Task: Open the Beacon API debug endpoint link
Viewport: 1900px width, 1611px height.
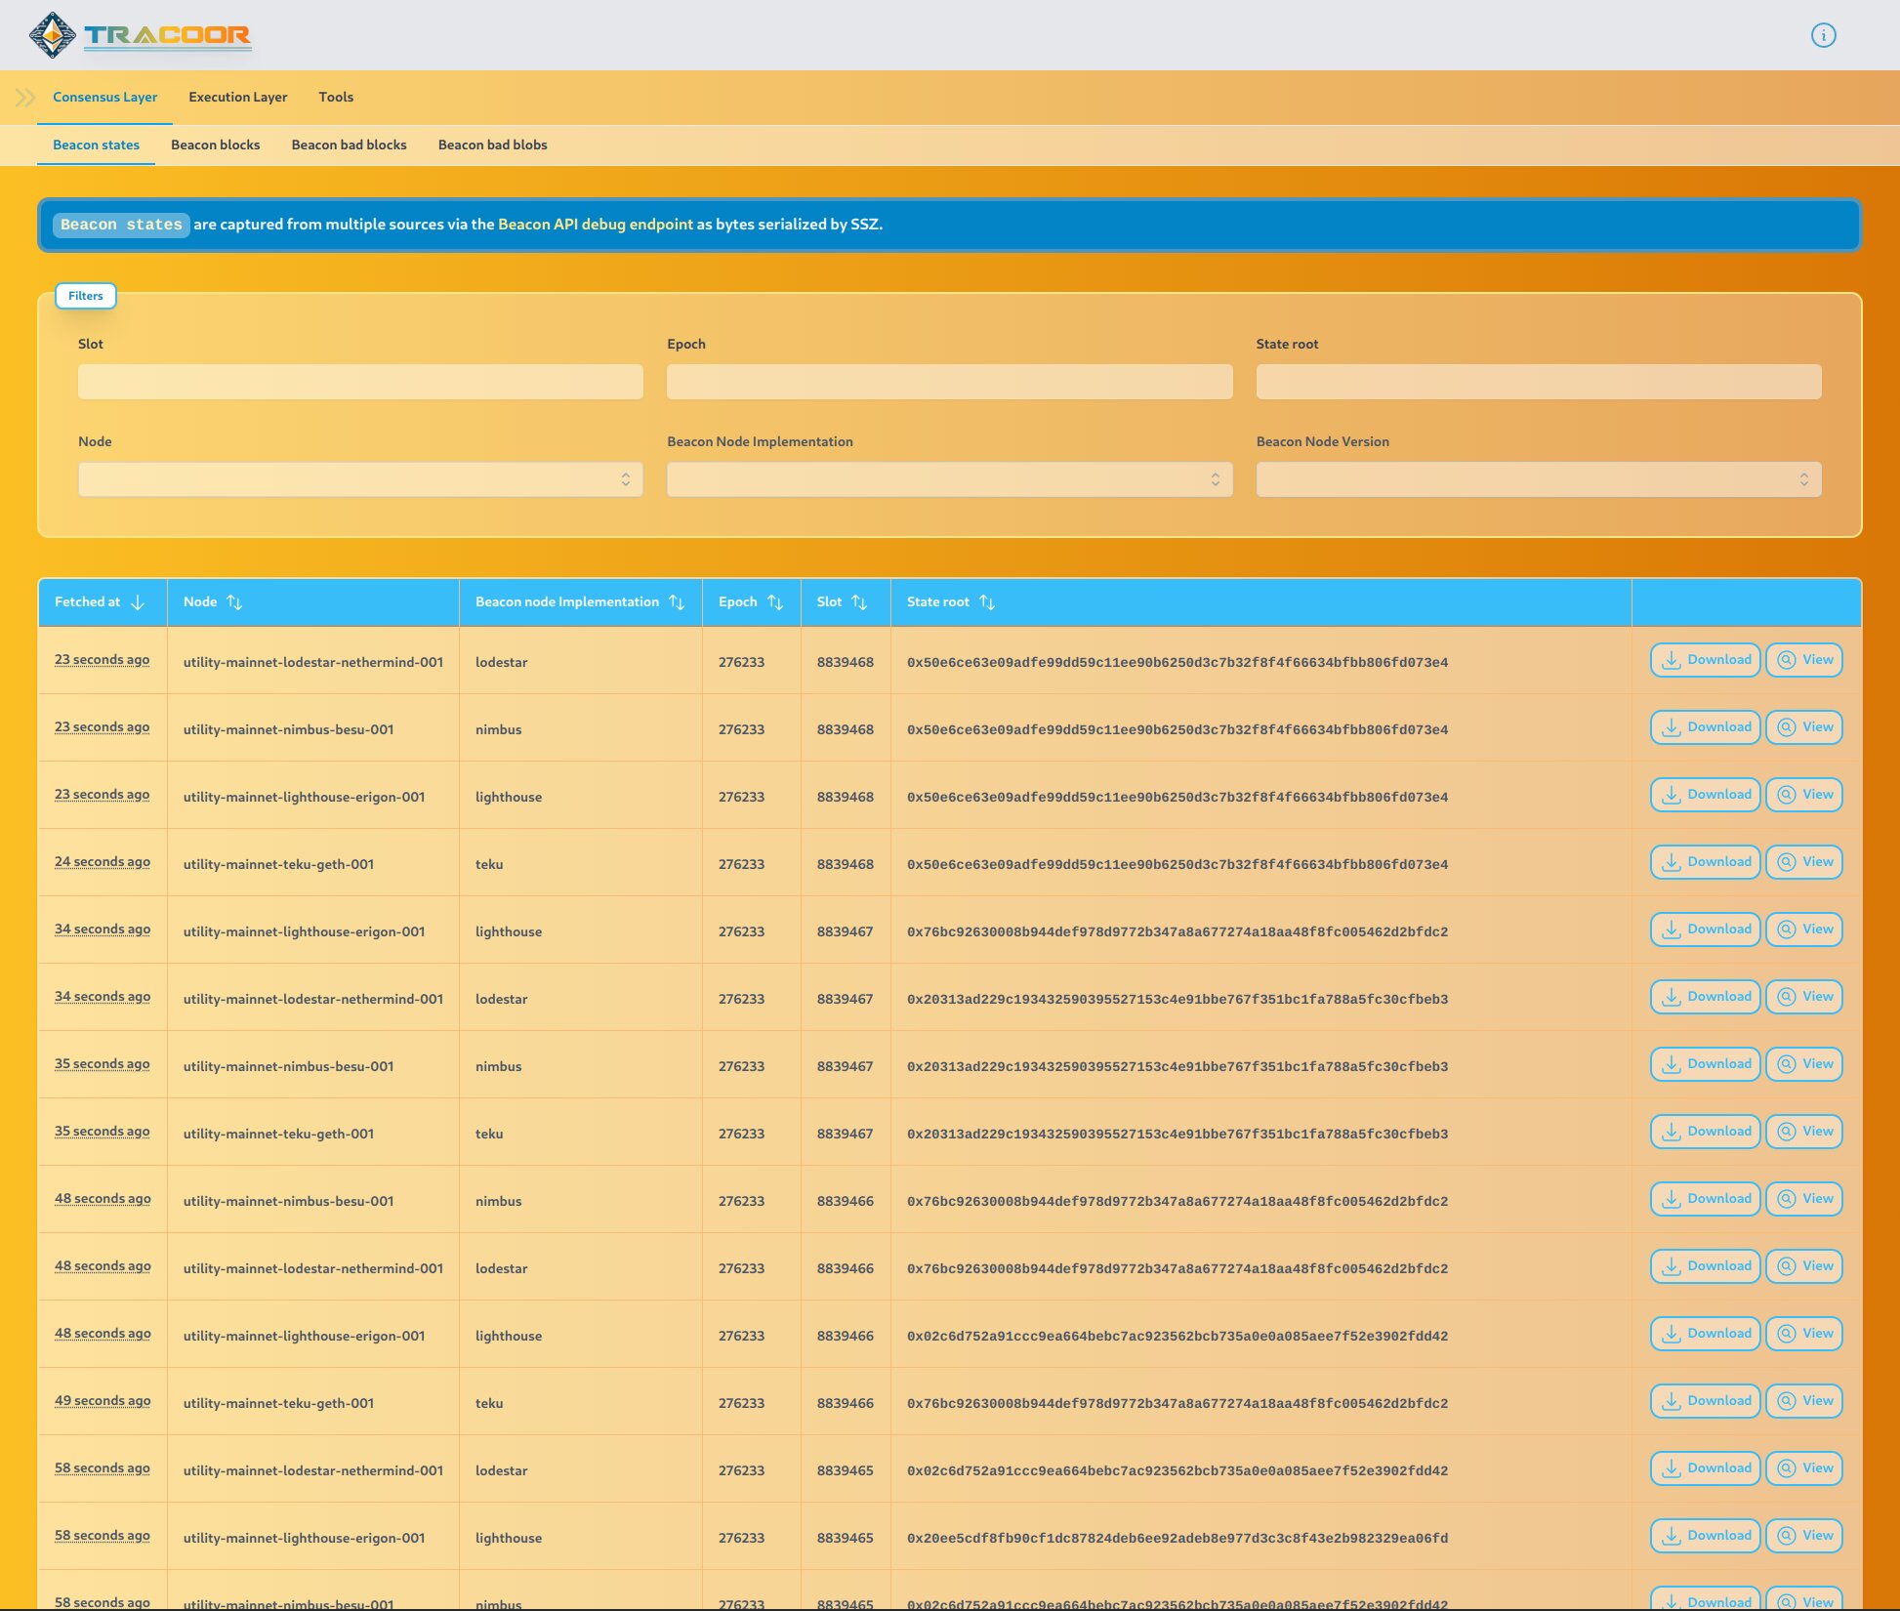Action: pos(594,224)
